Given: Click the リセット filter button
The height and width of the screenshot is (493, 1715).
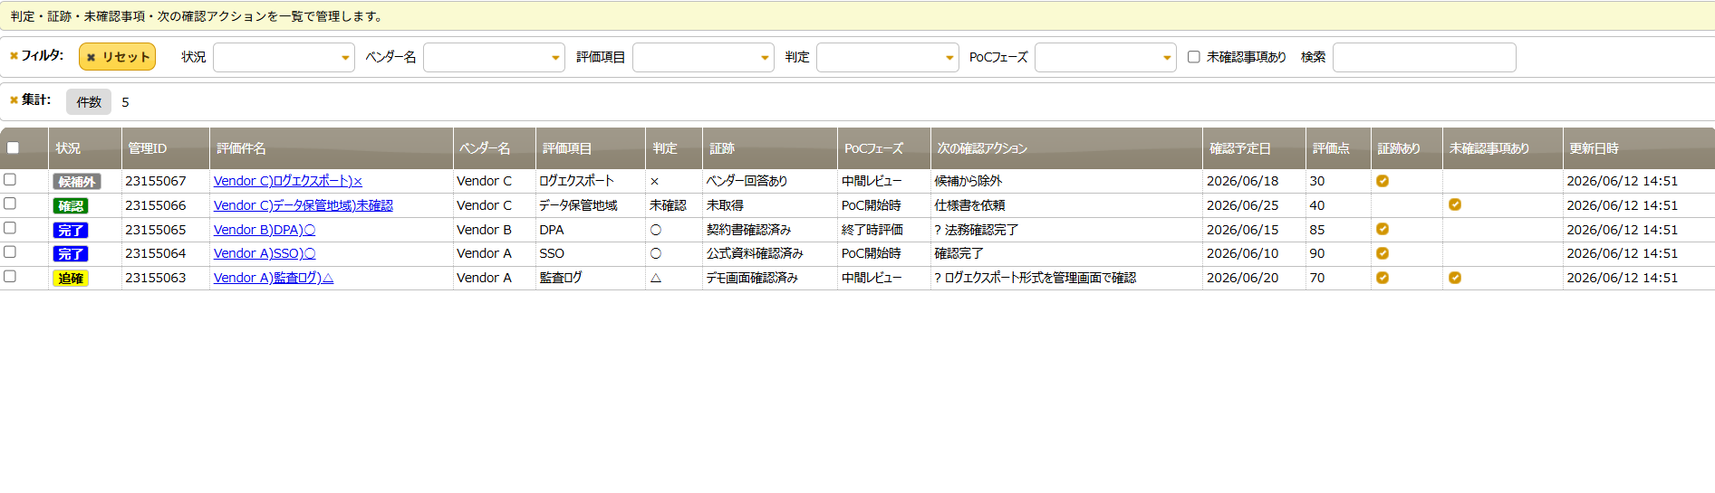Looking at the screenshot, I should (x=118, y=57).
